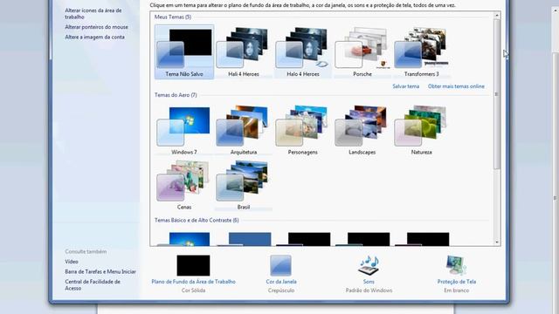Open the Sons link
The image size is (559, 314).
coord(369,282)
